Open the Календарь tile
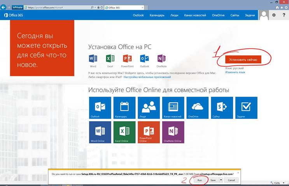Viewport: 289px width, 186px height. pos(124,108)
